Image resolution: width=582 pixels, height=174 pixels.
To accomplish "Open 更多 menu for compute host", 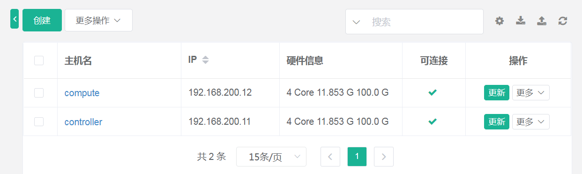I will [x=530, y=93].
